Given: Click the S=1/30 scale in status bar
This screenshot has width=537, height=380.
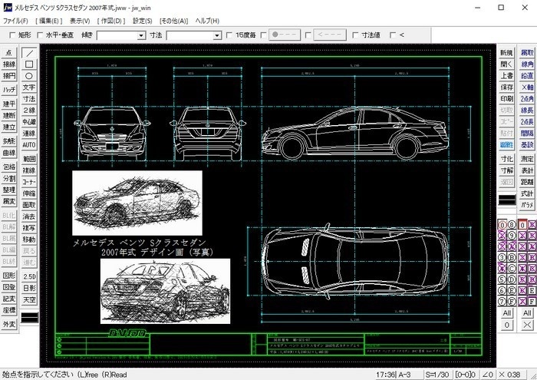Looking at the screenshot, I should (437, 375).
